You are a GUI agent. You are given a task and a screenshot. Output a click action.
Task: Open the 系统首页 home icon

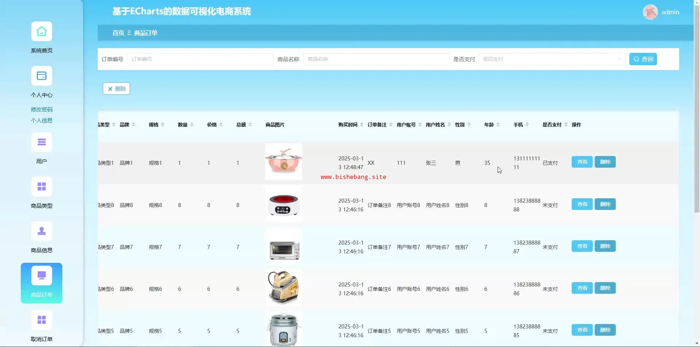coord(42,32)
